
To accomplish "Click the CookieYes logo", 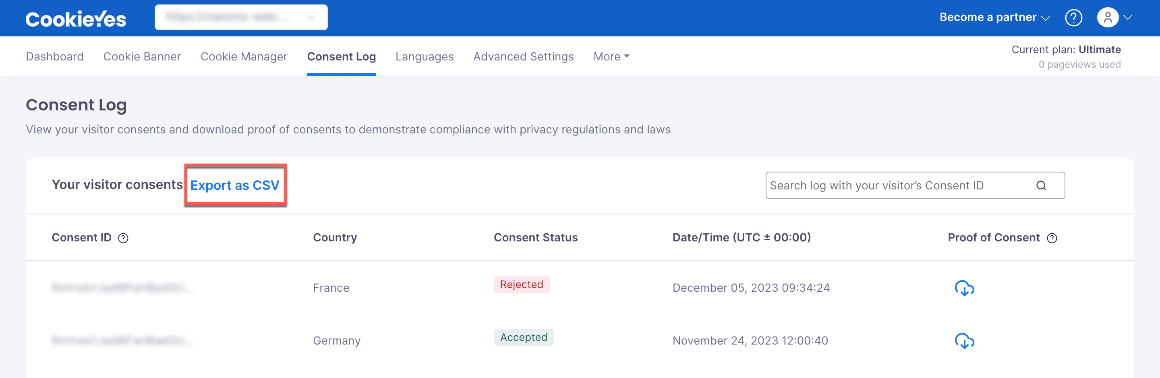I will [x=76, y=19].
